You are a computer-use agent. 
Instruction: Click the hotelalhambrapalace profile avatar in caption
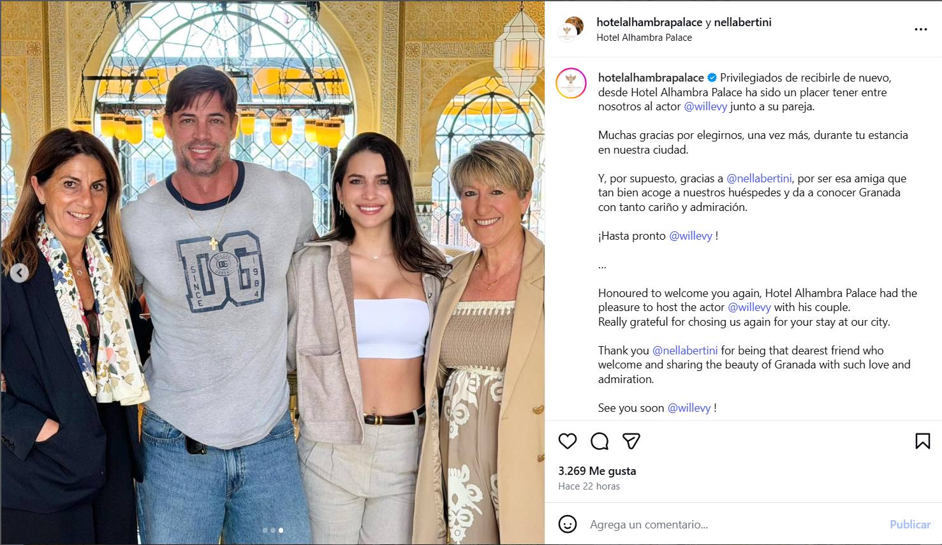pos(571,84)
